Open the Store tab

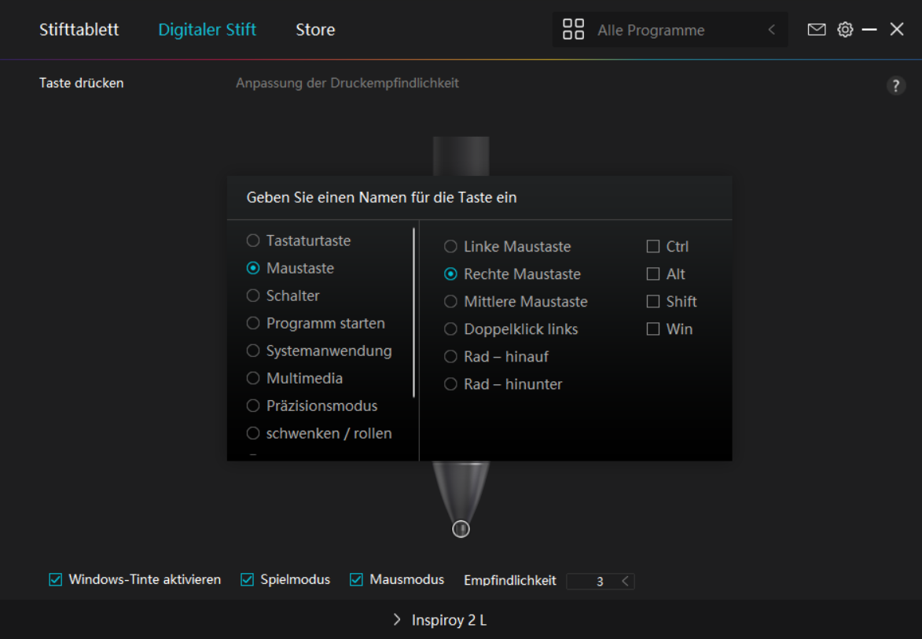[x=315, y=30]
